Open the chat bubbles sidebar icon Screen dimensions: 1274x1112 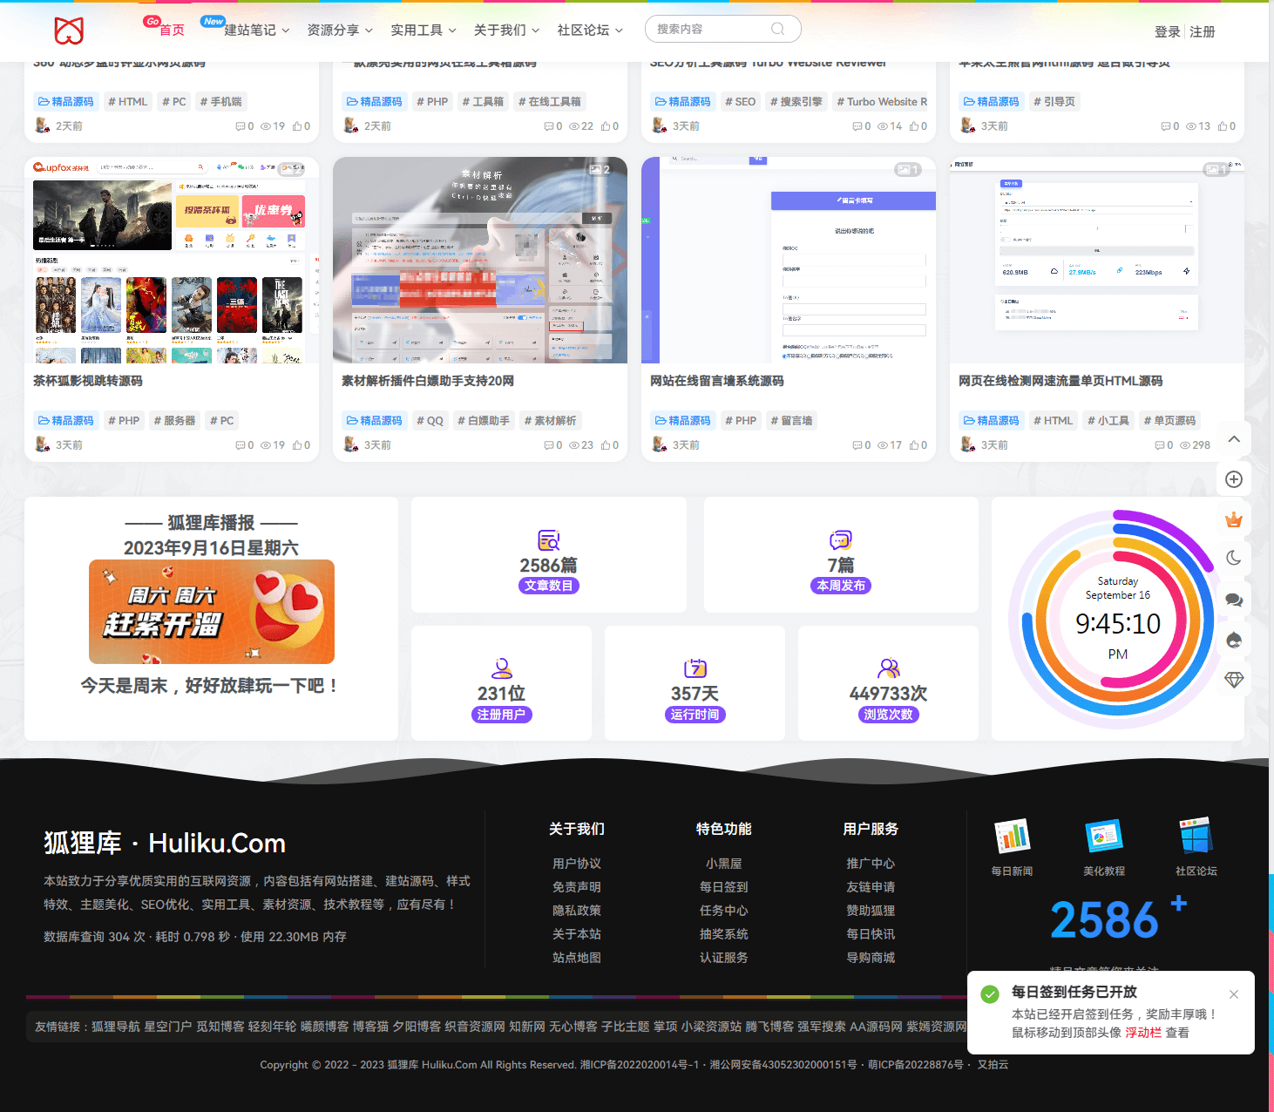click(x=1234, y=600)
